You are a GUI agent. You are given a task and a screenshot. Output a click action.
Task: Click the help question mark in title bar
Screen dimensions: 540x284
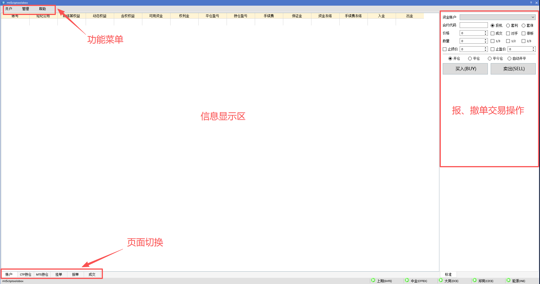pos(531,3)
